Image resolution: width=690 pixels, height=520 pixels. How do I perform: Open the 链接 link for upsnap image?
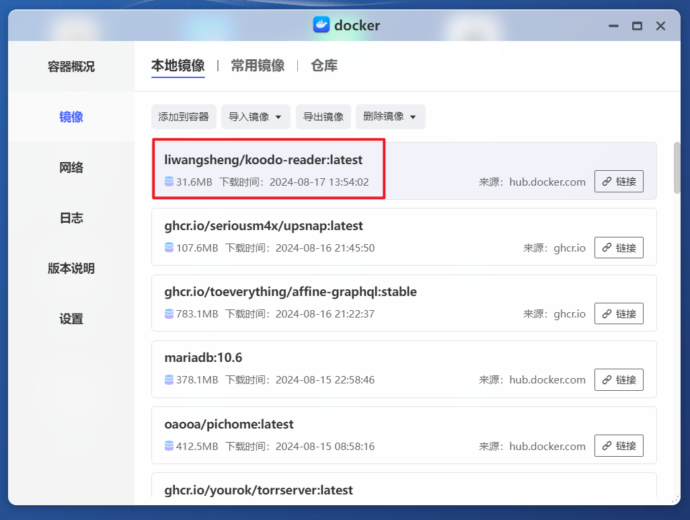click(x=619, y=248)
